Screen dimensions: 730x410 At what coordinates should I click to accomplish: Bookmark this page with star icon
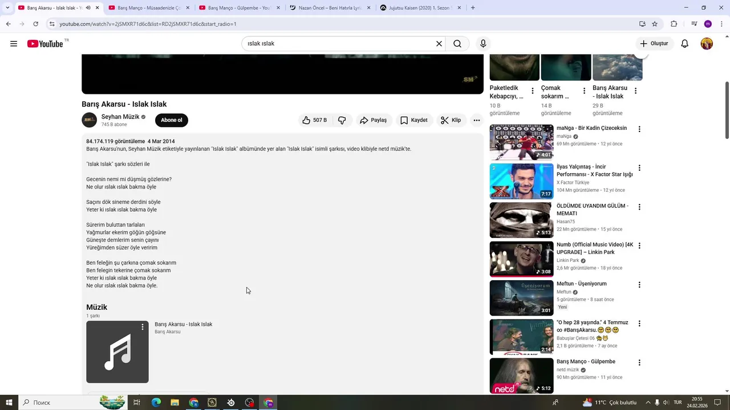tap(655, 24)
